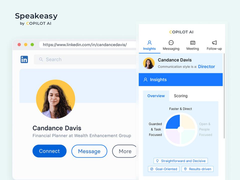Click the Candance Davis name on LinkedIn profile
This screenshot has width=240, height=180.
[57, 128]
